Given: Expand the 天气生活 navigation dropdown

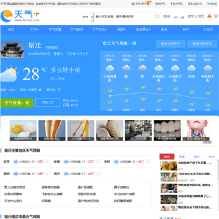Looking at the screenshot, I should (99, 30).
